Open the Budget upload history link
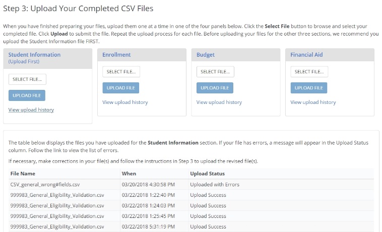The height and width of the screenshot is (232, 382). (219, 102)
